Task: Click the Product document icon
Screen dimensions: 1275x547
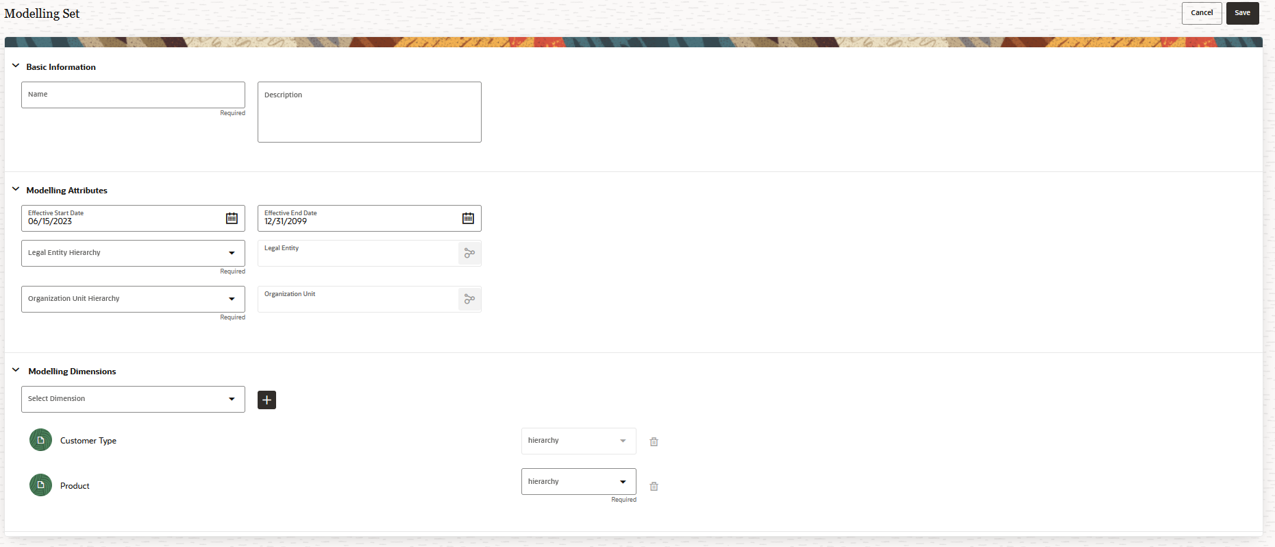Action: tap(40, 485)
